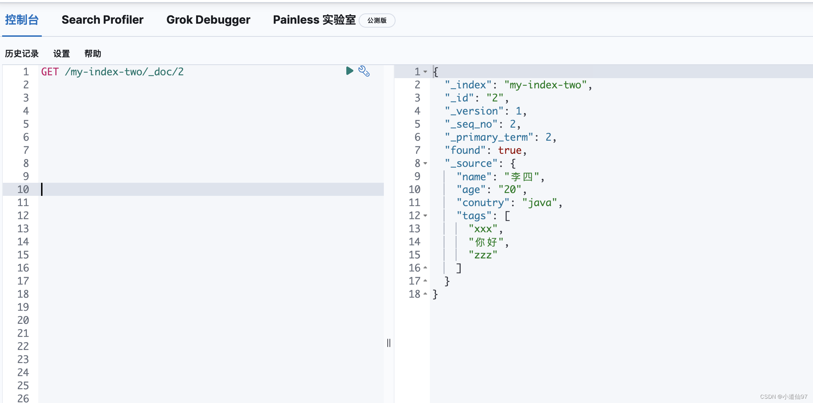The image size is (813, 403).
Task: Click the panel resize divider handle
Action: 389,343
